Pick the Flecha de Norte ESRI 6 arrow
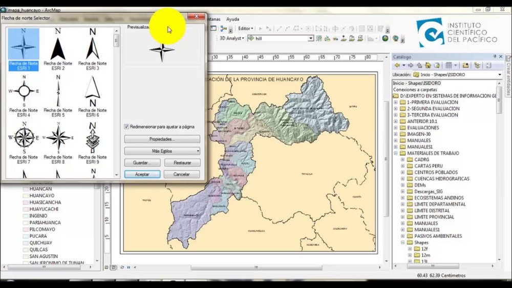This screenshot has height=288, width=512. (x=92, y=96)
